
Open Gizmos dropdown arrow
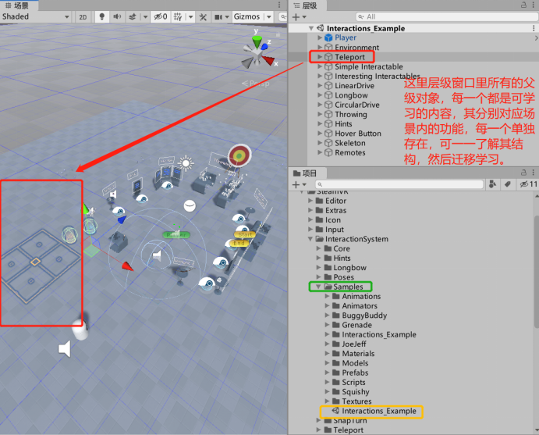pyautogui.click(x=269, y=17)
